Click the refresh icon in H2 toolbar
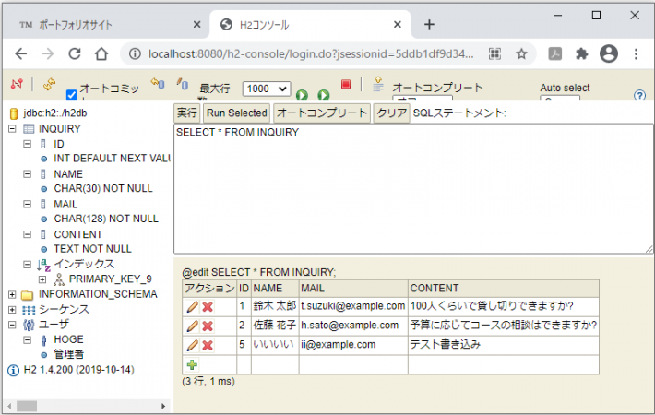The width and height of the screenshot is (655, 415). tap(48, 85)
